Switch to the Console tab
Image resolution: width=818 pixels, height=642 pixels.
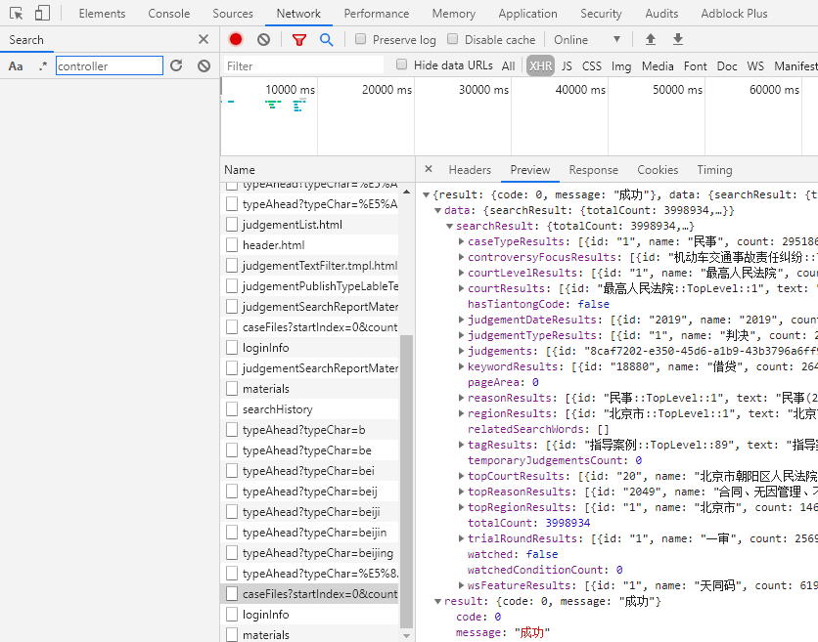pyautogui.click(x=169, y=14)
